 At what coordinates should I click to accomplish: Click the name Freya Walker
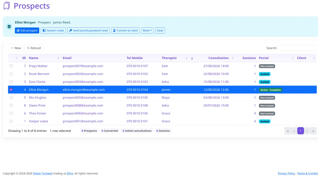[38, 66]
